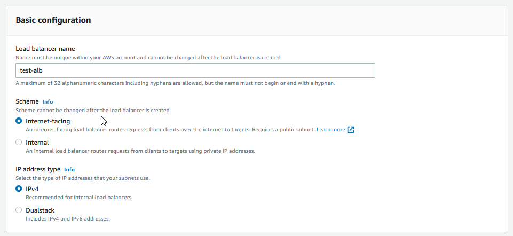
Task: Click 'Scheme cannot be changed' note text
Action: click(x=93, y=110)
